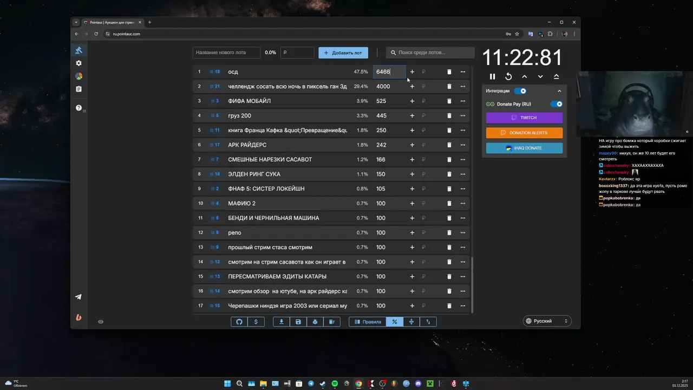The image size is (693, 390).
Task: Open the pie chart statistics page
Action: click(79, 76)
